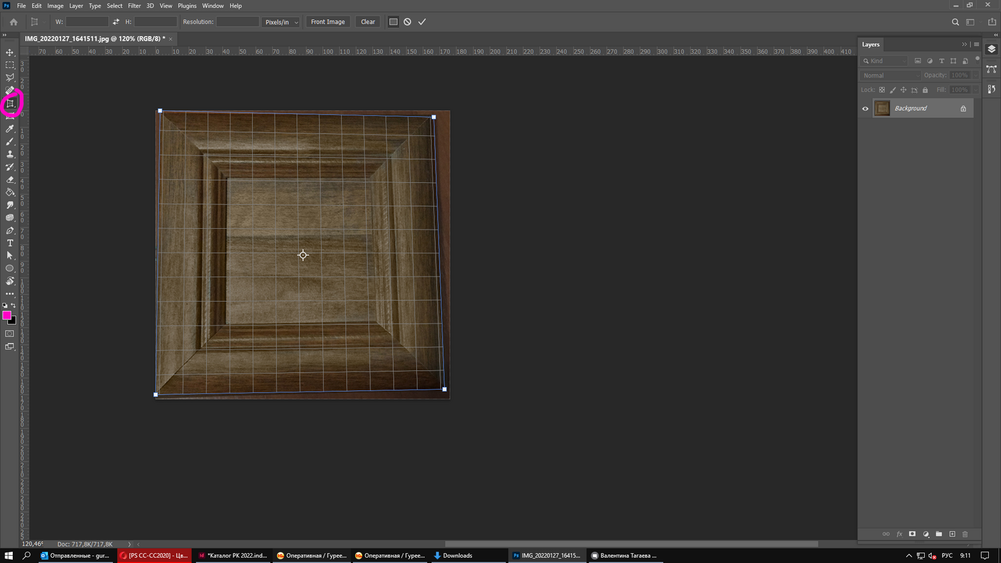Toggle layer filtering switch on
This screenshot has width=1001, height=563.
click(977, 59)
